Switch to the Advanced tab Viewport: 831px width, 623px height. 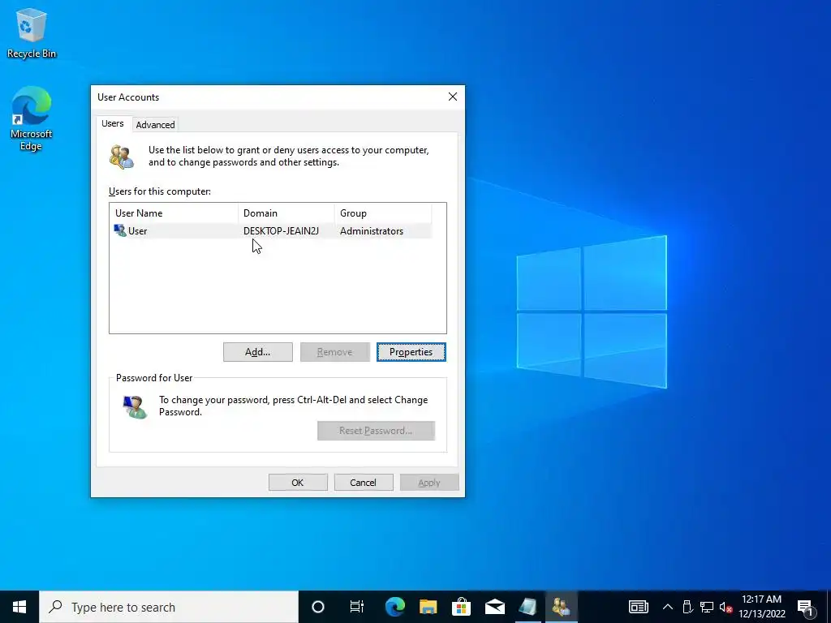pyautogui.click(x=155, y=125)
